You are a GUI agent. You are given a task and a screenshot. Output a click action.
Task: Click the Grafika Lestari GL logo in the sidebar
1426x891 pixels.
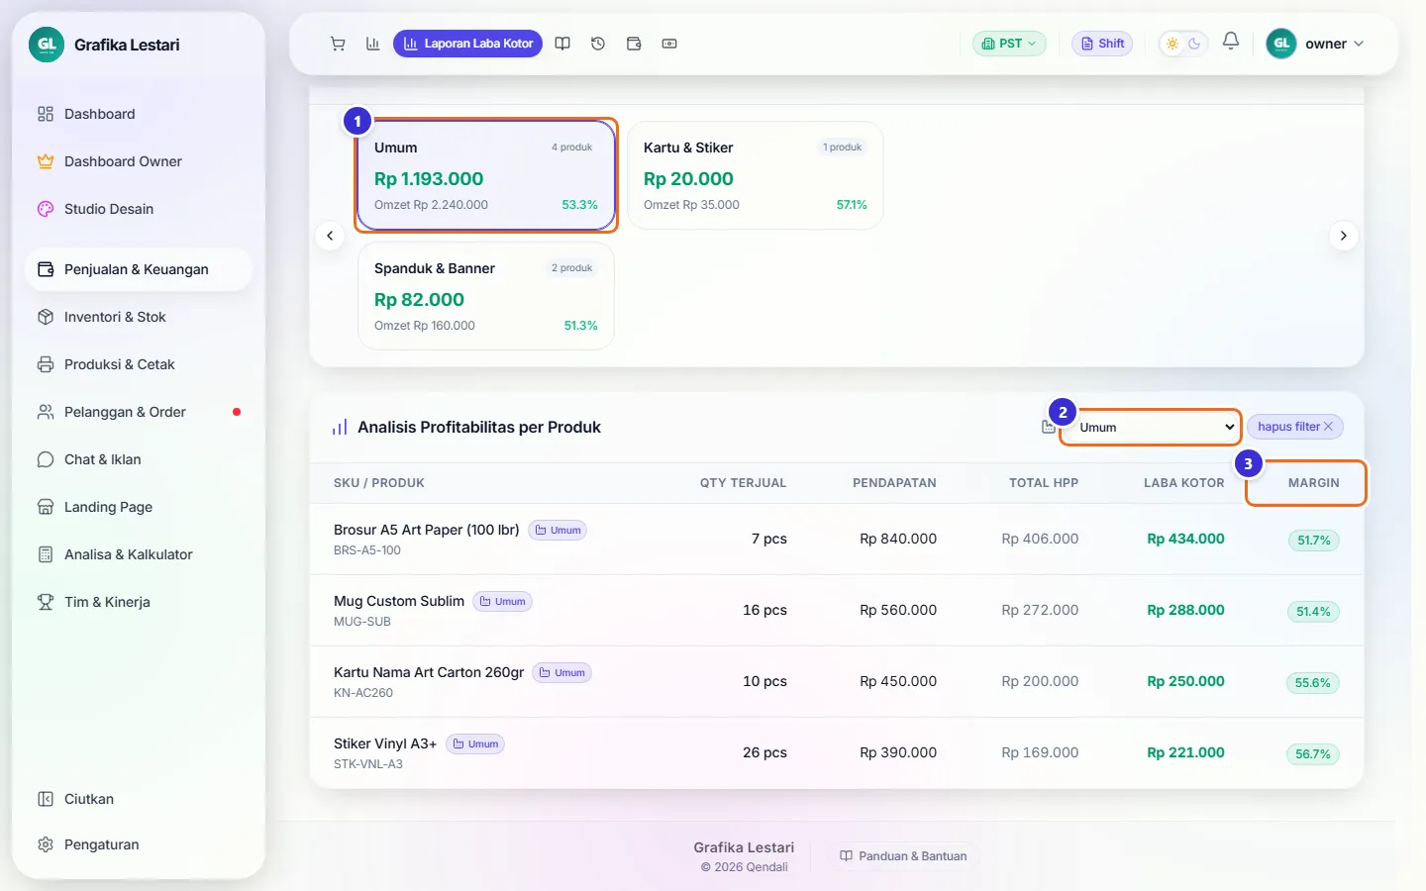(x=47, y=45)
